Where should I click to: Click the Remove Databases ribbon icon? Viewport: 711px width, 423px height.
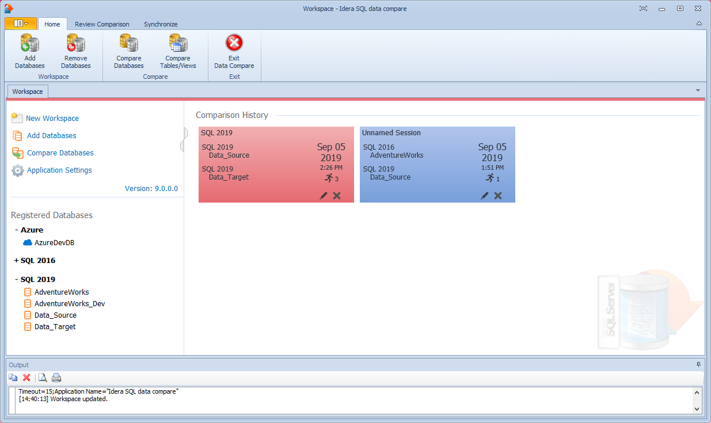pyautogui.click(x=75, y=43)
